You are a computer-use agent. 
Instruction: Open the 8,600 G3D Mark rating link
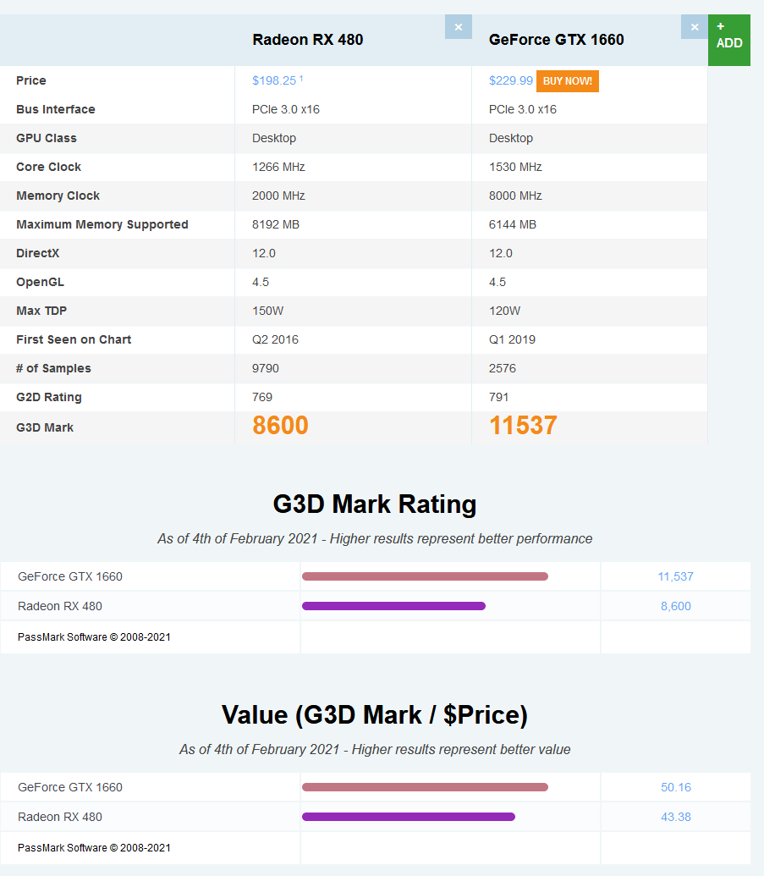(676, 606)
